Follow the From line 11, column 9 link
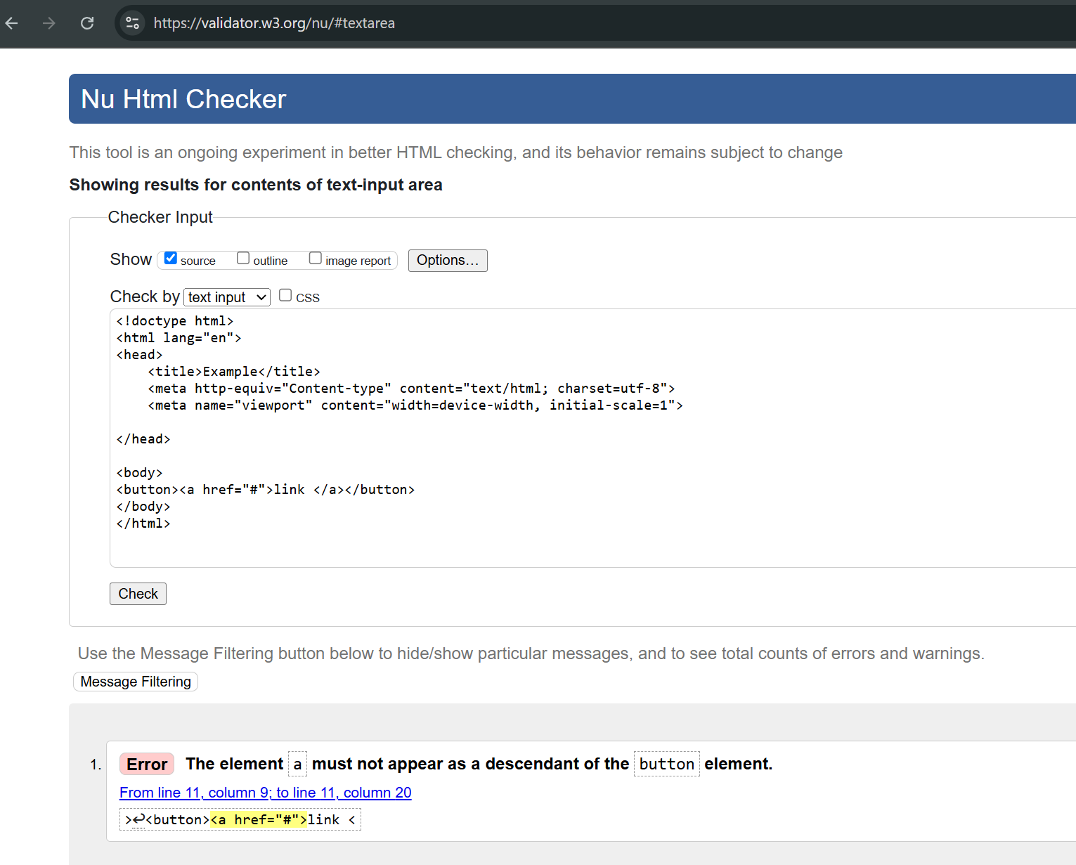Viewport: 1076px width, 865px height. click(x=266, y=793)
